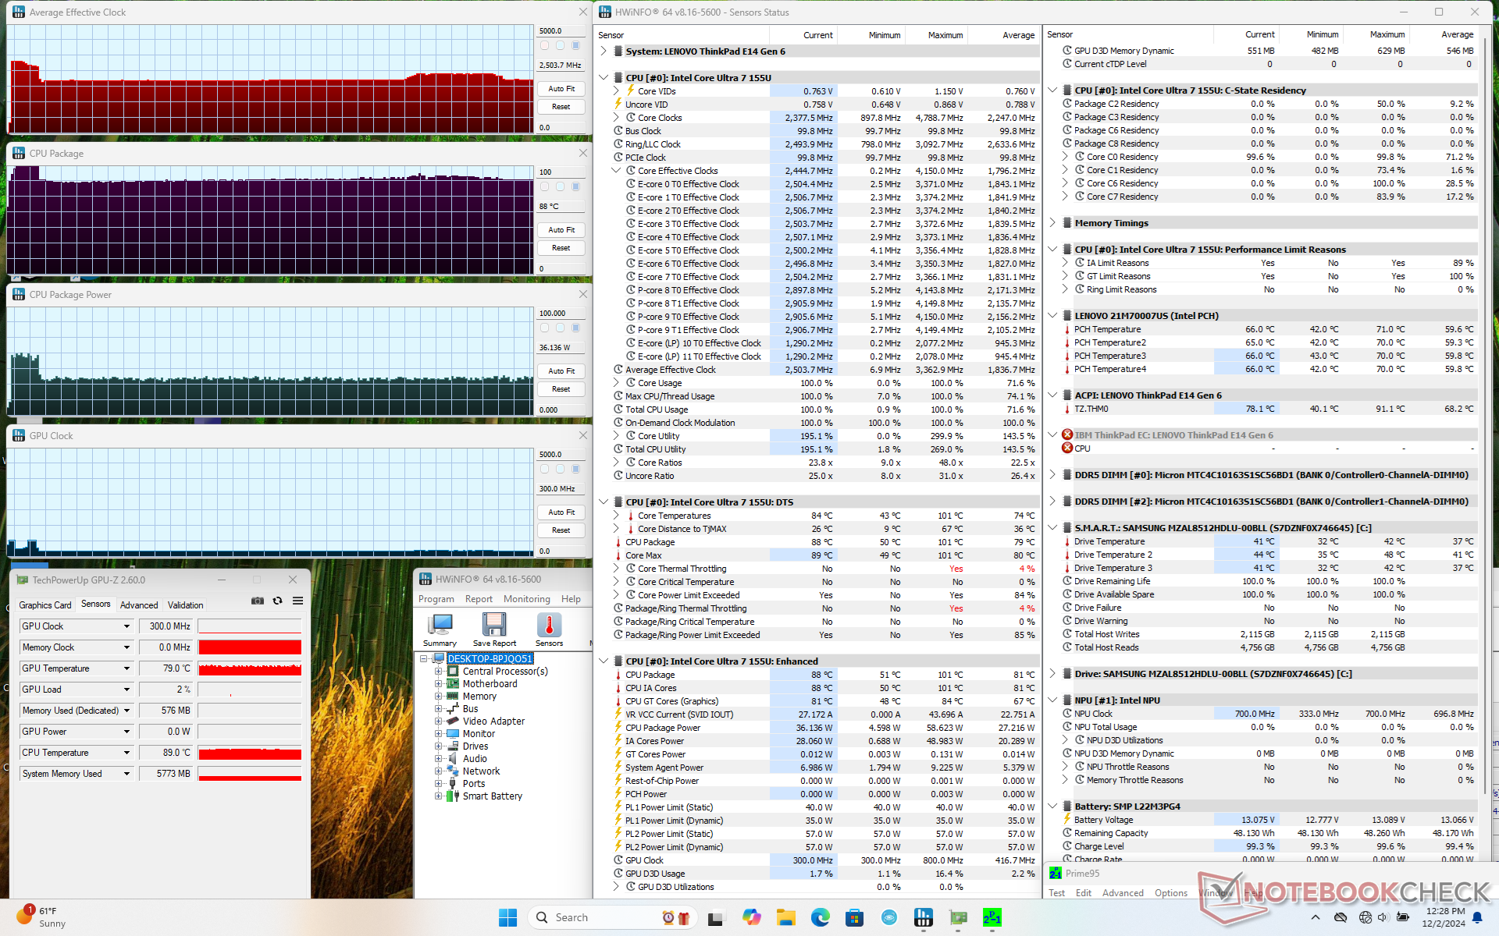Select Audio speaker icon in tree
1499x936 pixels.
coord(453,758)
